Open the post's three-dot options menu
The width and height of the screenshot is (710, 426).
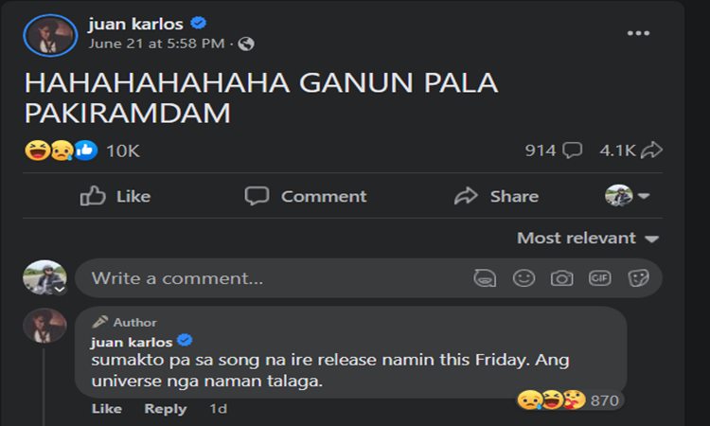tap(639, 33)
